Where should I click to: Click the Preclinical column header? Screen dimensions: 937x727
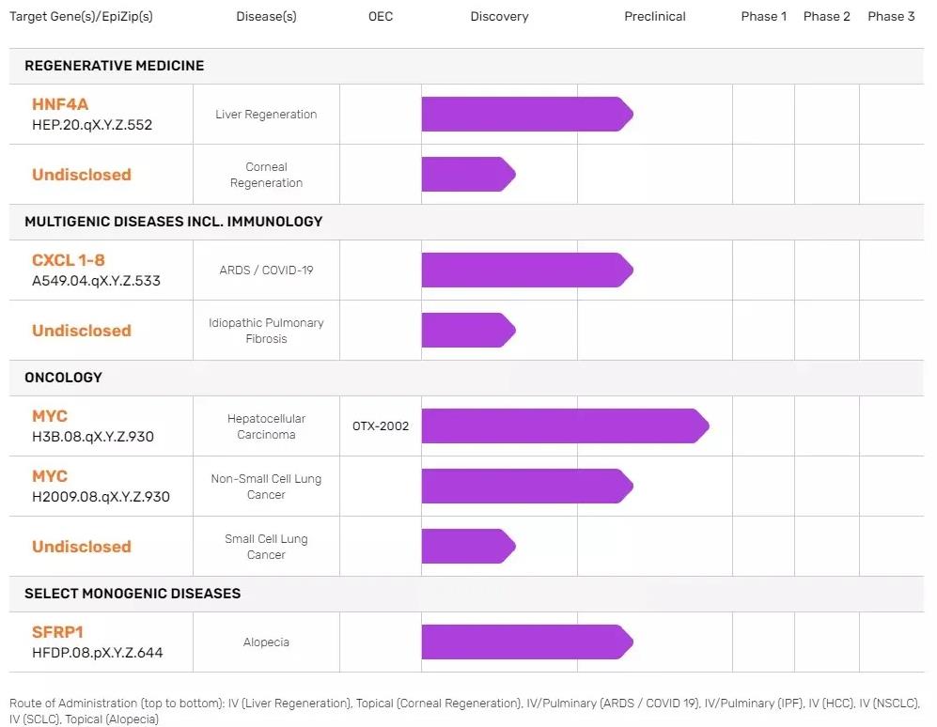(x=655, y=16)
